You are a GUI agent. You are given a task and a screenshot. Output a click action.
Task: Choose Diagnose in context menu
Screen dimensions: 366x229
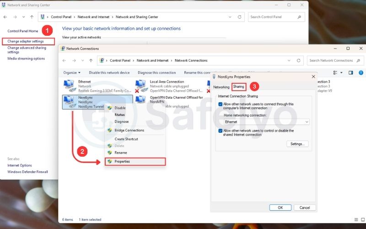pos(122,121)
